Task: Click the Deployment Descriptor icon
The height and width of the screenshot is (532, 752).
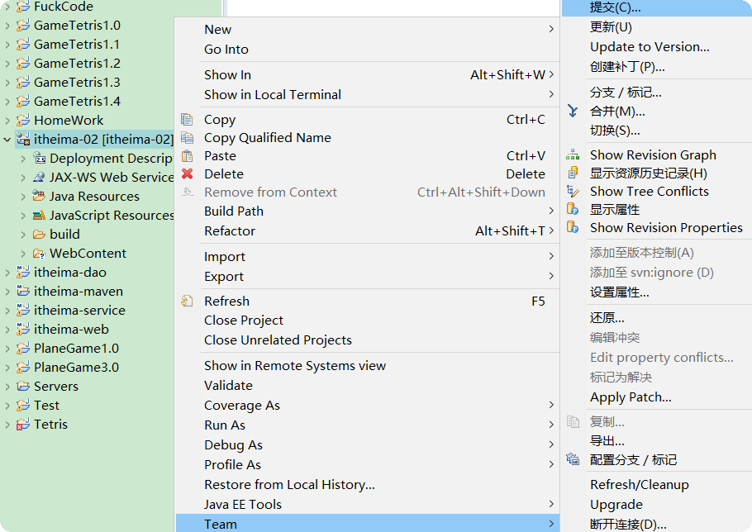Action: (39, 158)
